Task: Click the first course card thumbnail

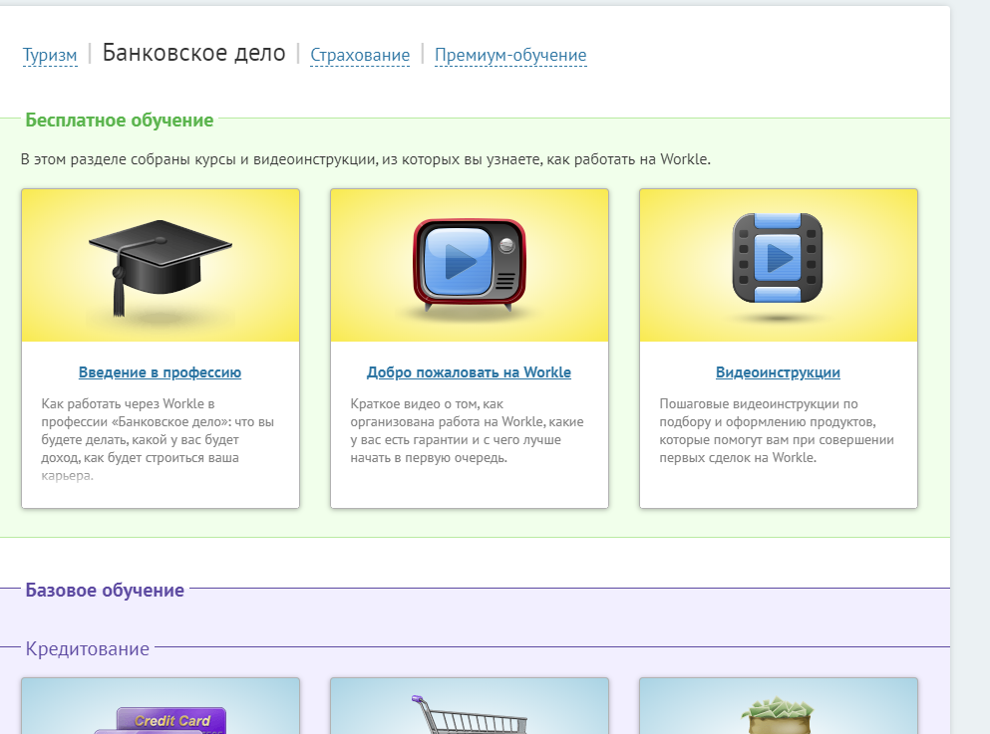Action: click(x=160, y=264)
